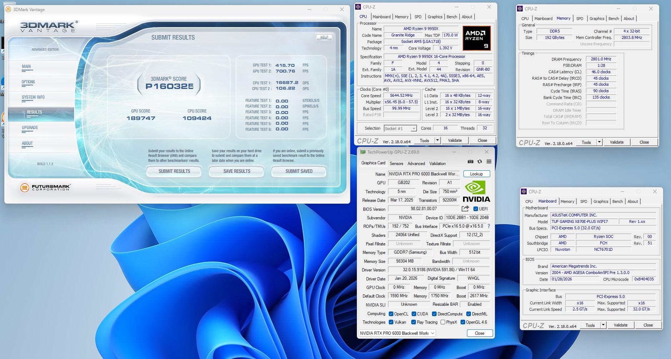Click the GPU-Z screenshot camera icon
This screenshot has height=359, width=671.
471,162
